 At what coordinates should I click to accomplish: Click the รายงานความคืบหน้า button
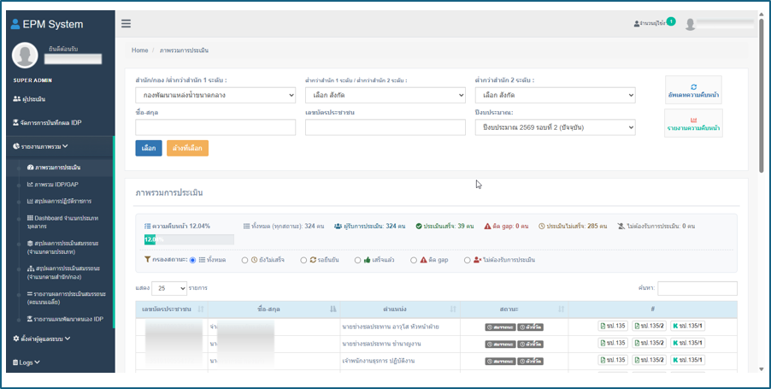693,123
